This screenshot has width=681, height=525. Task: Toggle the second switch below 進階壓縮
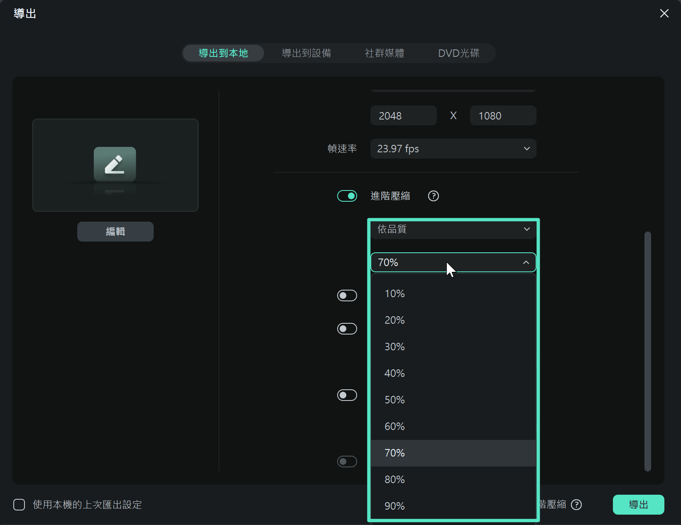click(x=347, y=329)
